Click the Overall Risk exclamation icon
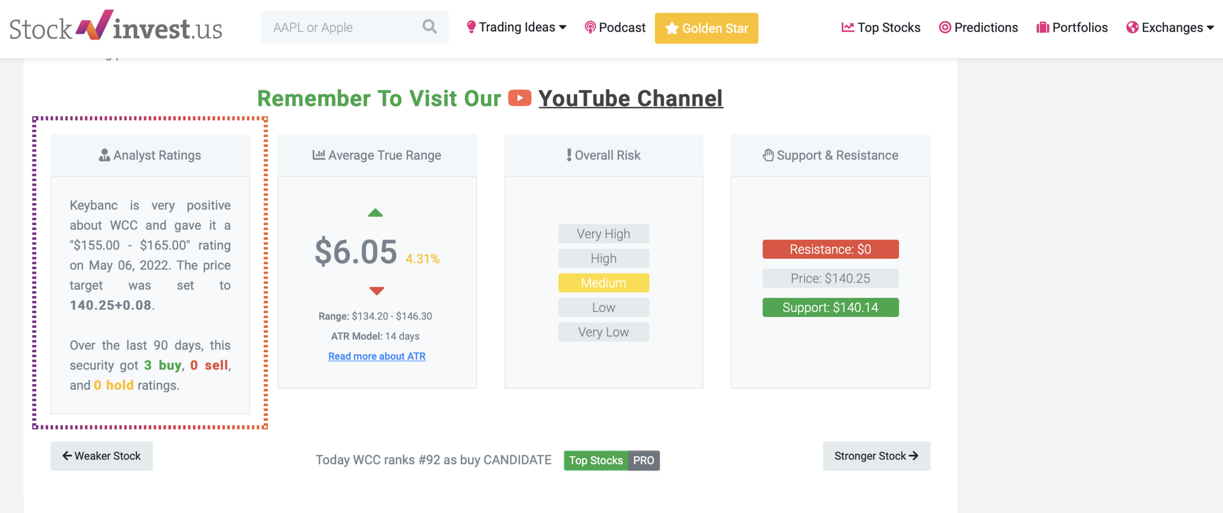The height and width of the screenshot is (513, 1223). pos(569,155)
